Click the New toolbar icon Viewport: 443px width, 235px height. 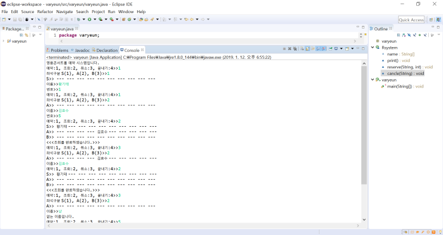pyautogui.click(x=4, y=20)
